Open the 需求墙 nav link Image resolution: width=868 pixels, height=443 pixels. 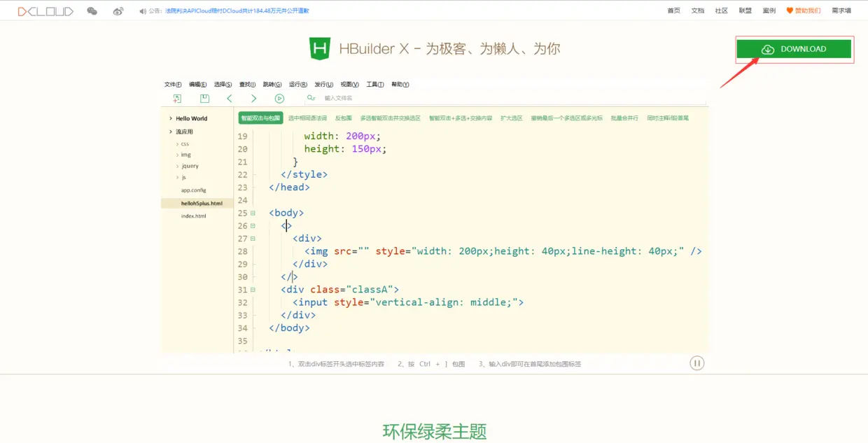click(x=841, y=10)
